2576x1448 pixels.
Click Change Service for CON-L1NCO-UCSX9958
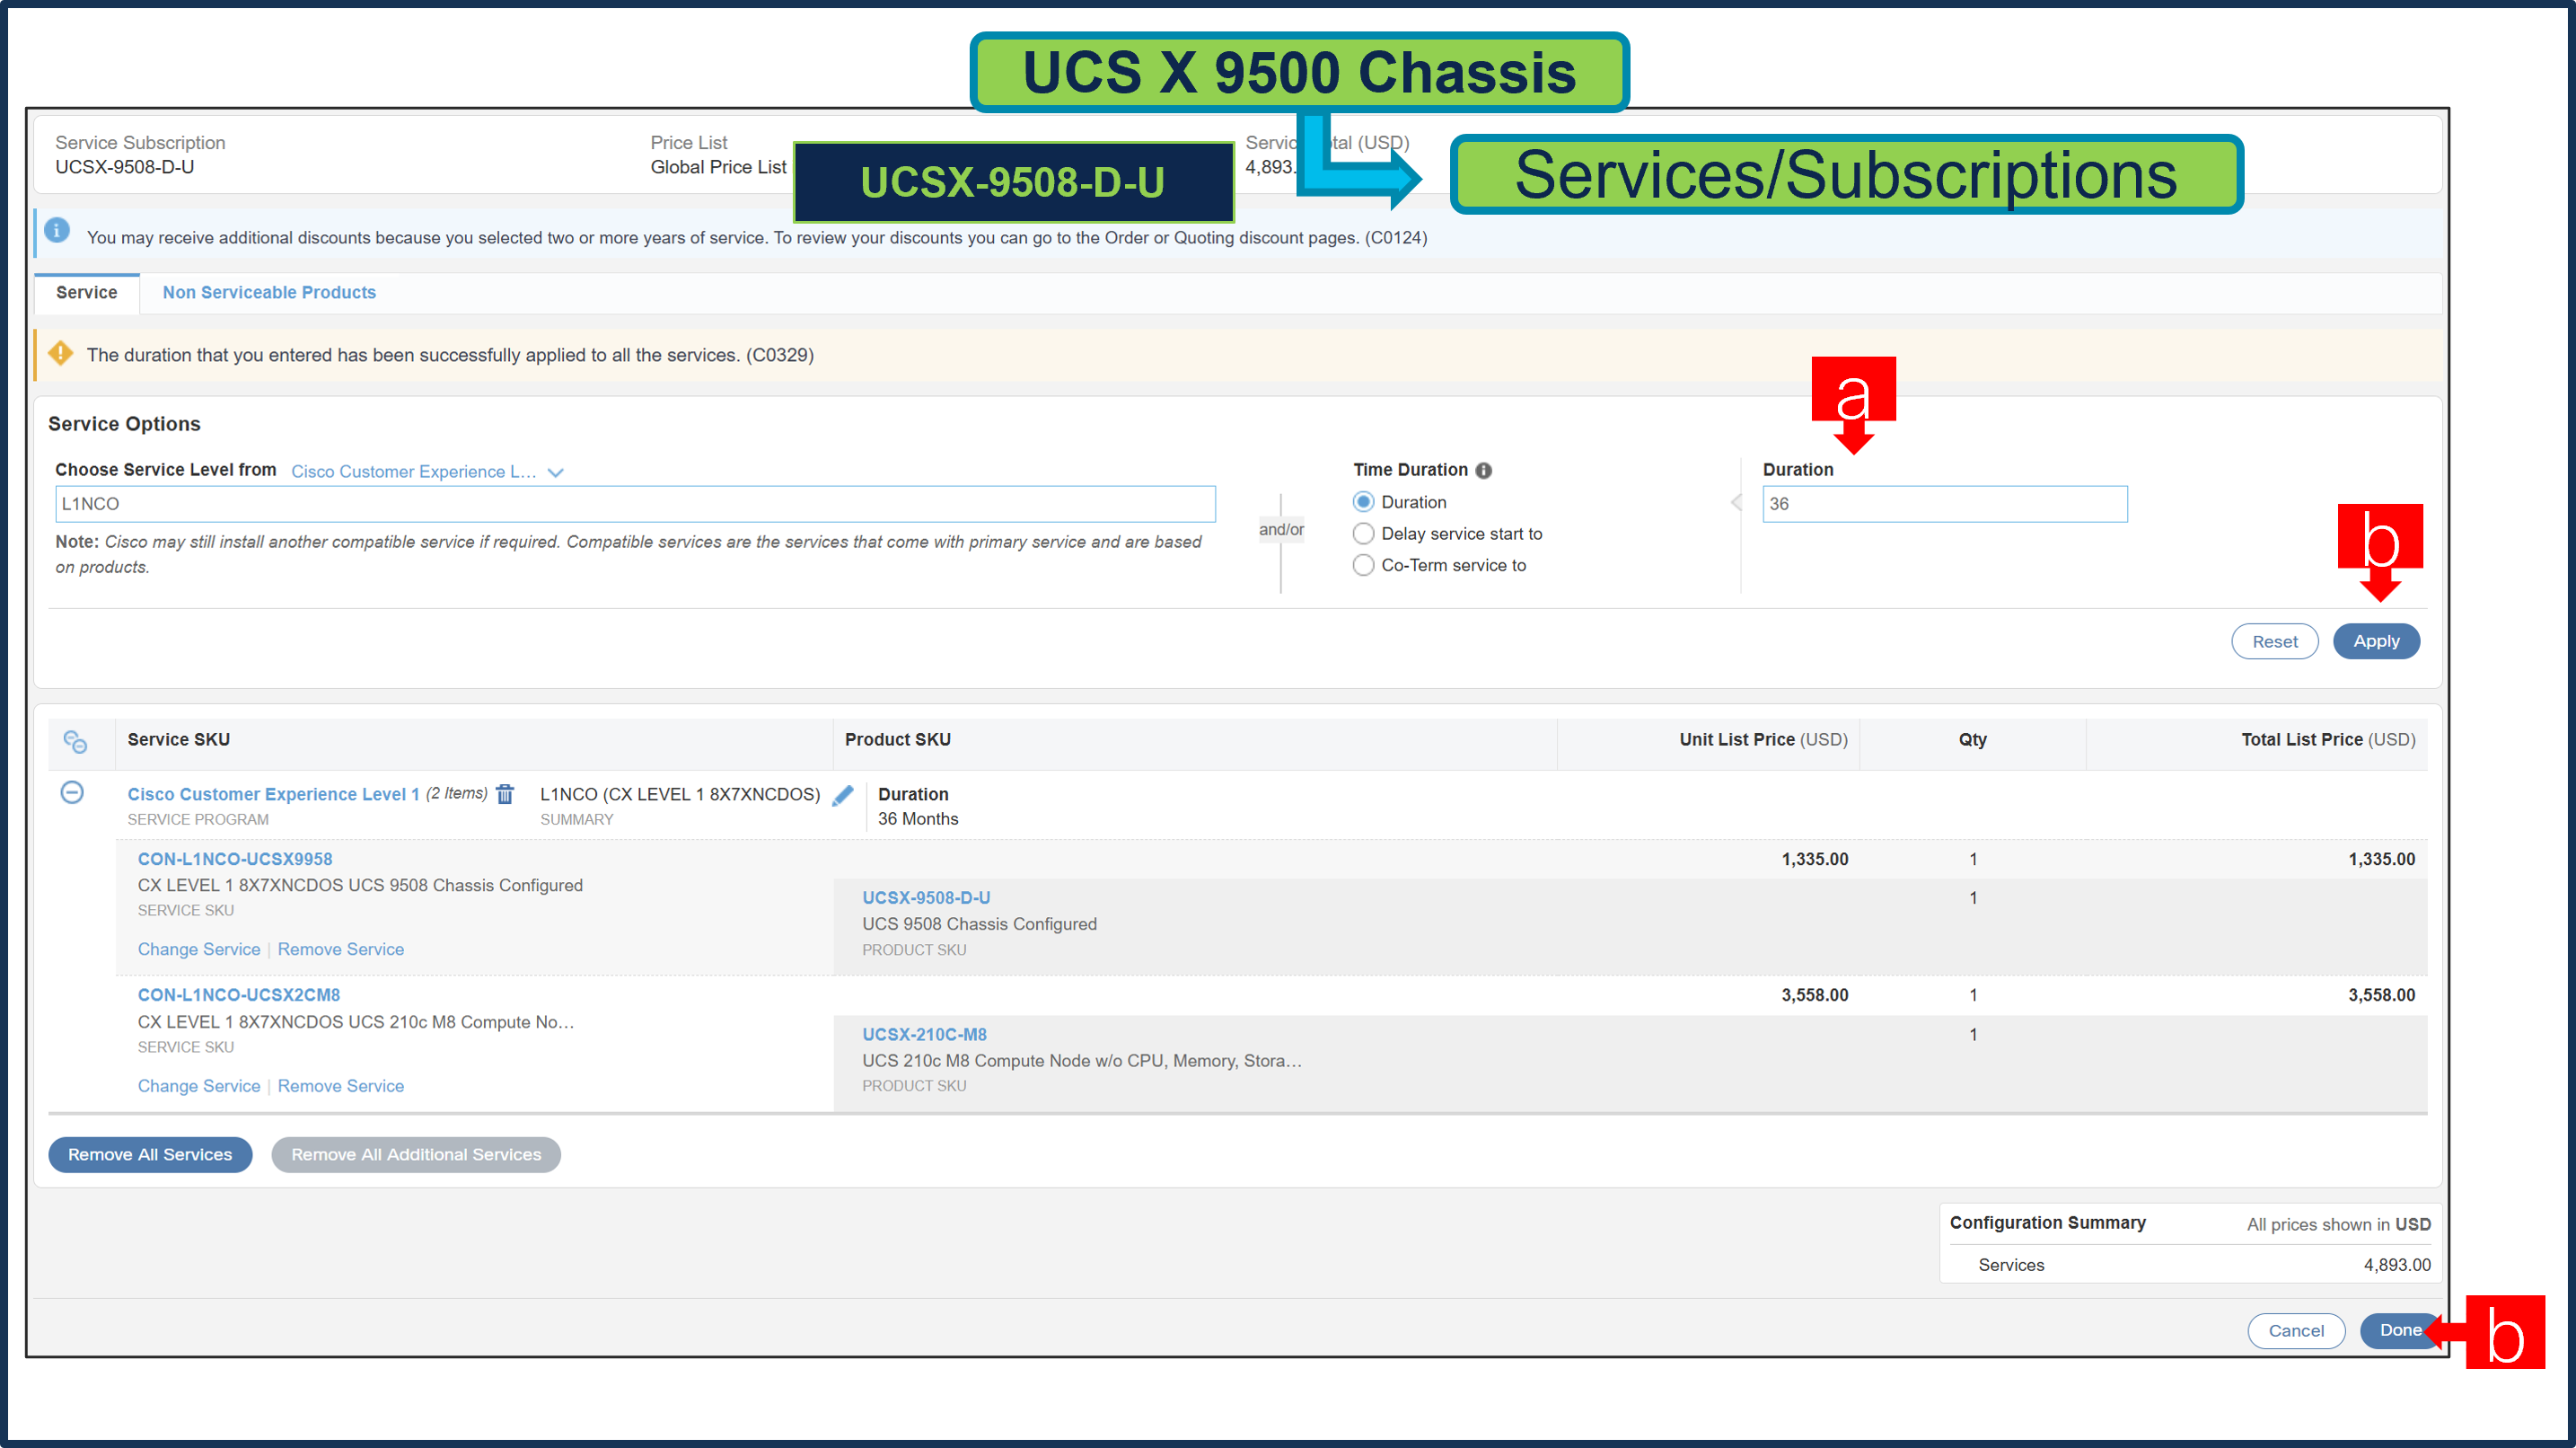pos(199,949)
